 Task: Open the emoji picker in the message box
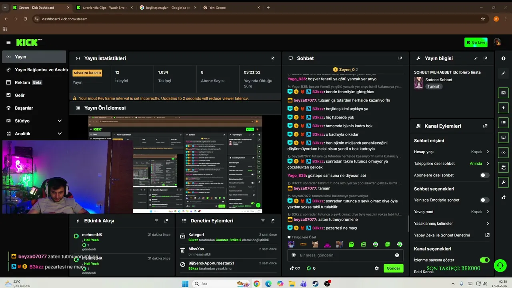tap(397, 255)
